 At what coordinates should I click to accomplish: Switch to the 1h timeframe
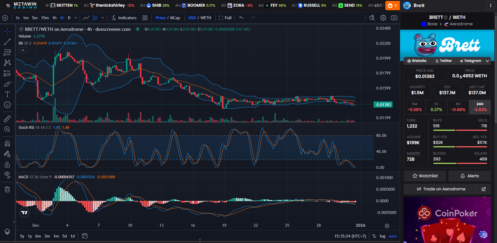coord(54,18)
